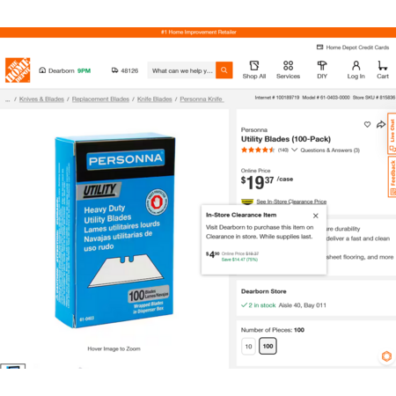Expand the breadcrumb ellipsis
396x396 pixels.
tap(8, 99)
